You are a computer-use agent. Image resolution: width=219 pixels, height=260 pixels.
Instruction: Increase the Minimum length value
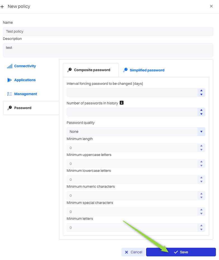[x=201, y=146]
